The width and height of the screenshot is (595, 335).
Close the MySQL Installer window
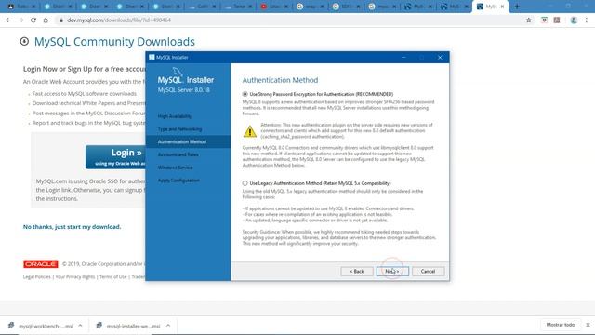(440, 57)
